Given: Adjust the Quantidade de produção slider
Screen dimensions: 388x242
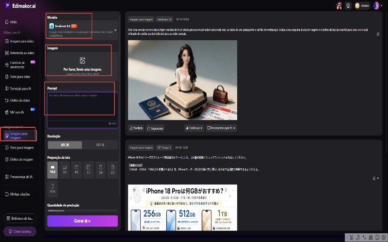Looking at the screenshot, I should pos(82,211).
